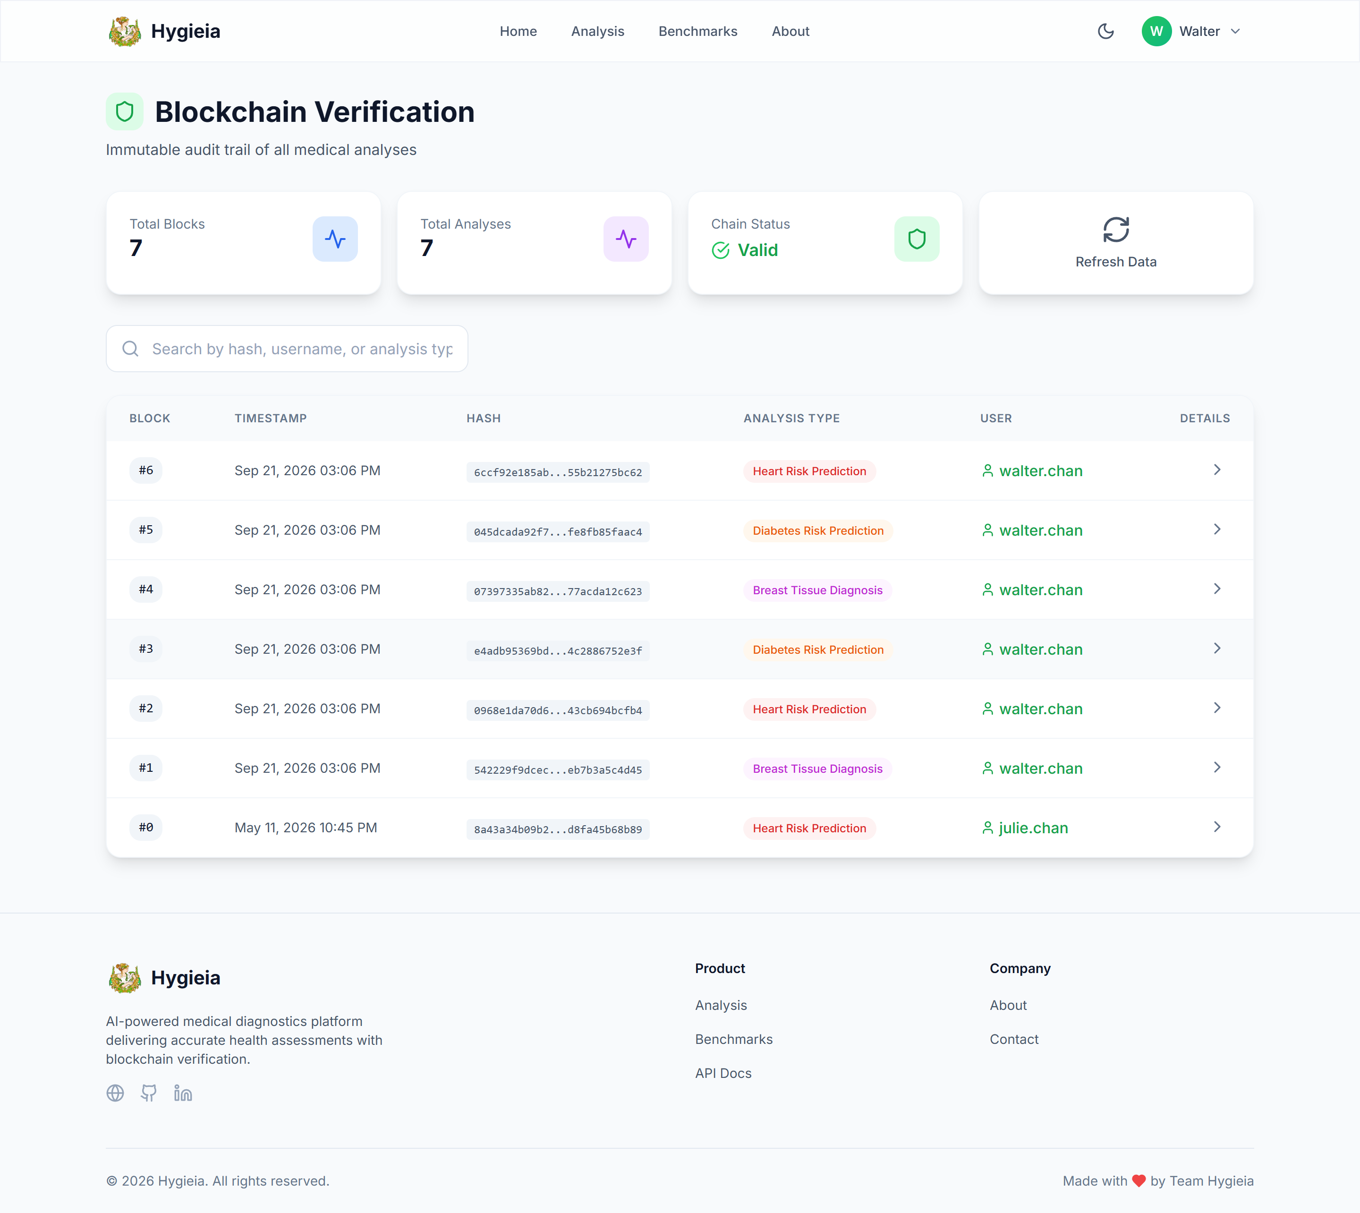Expand details for block #0

coord(1217,827)
